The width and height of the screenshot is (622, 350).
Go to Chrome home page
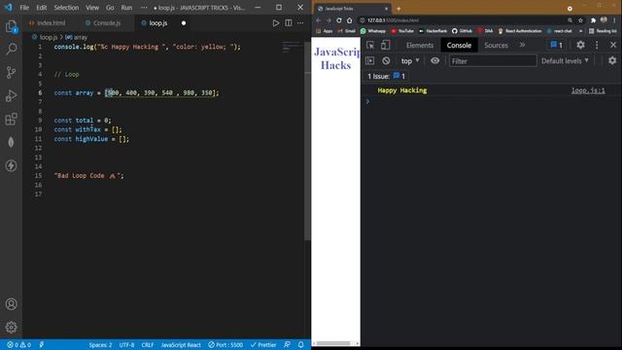(x=349, y=20)
